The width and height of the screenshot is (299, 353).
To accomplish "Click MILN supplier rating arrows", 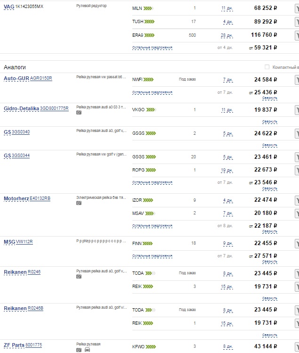I will point(148,8).
